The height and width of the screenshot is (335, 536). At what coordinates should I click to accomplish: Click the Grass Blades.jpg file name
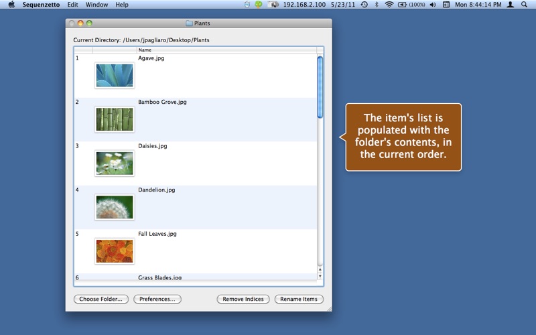click(x=159, y=277)
